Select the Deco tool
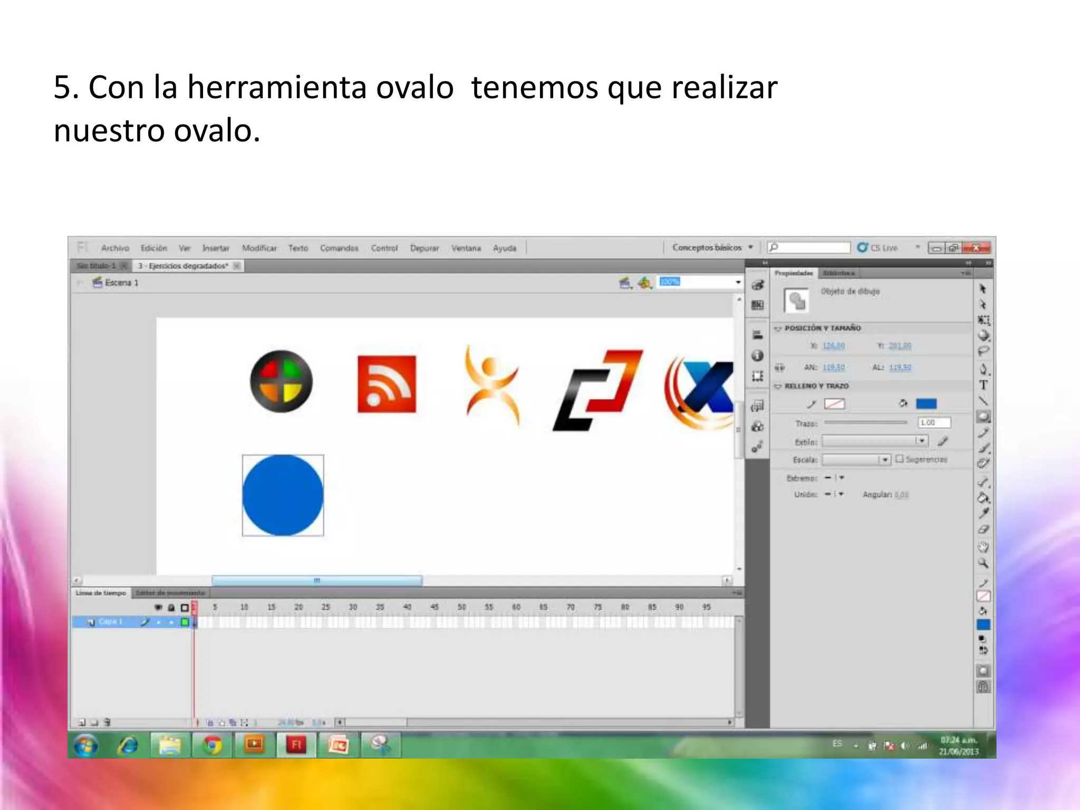Image resolution: width=1080 pixels, height=810 pixels. coord(983,464)
